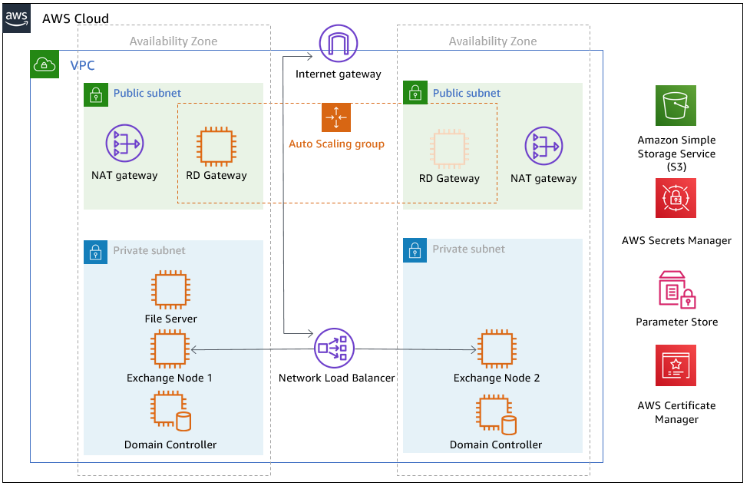Viewport: 750px width, 489px height.
Task: Click the Parameter Store icon
Action: pyautogui.click(x=677, y=290)
